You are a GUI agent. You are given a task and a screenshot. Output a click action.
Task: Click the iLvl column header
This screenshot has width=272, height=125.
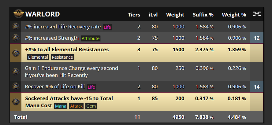[x=153, y=15]
